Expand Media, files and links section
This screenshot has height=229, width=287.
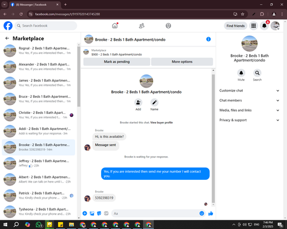(249, 110)
